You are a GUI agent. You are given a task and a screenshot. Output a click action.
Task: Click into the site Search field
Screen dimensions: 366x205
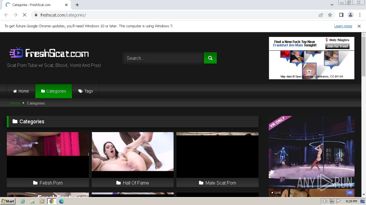pyautogui.click(x=163, y=58)
